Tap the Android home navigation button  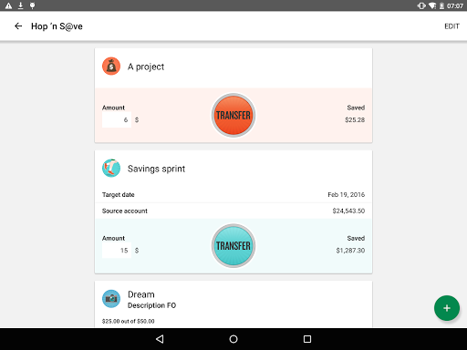[233, 339]
